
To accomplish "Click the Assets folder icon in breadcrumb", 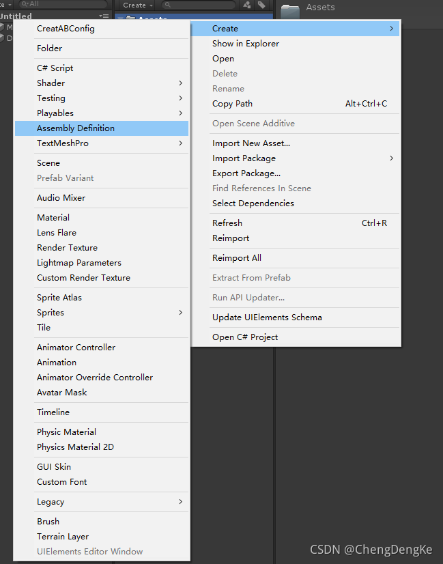I will (x=290, y=11).
